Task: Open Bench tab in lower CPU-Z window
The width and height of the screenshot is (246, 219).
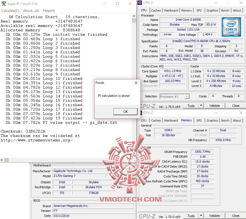Action: (225, 121)
